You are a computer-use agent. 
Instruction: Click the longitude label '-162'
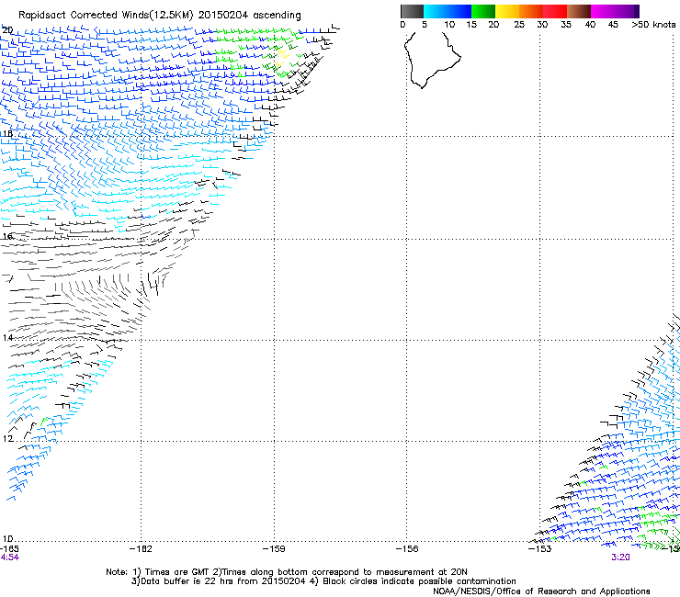(141, 549)
